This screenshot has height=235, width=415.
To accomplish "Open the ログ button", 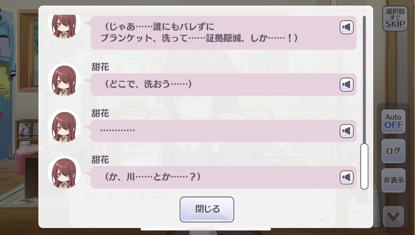I will pos(393,151).
